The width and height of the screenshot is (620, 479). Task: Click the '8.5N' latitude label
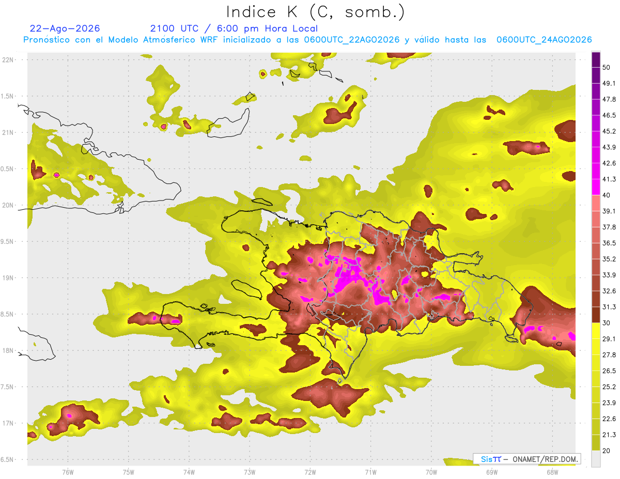pos(8,314)
